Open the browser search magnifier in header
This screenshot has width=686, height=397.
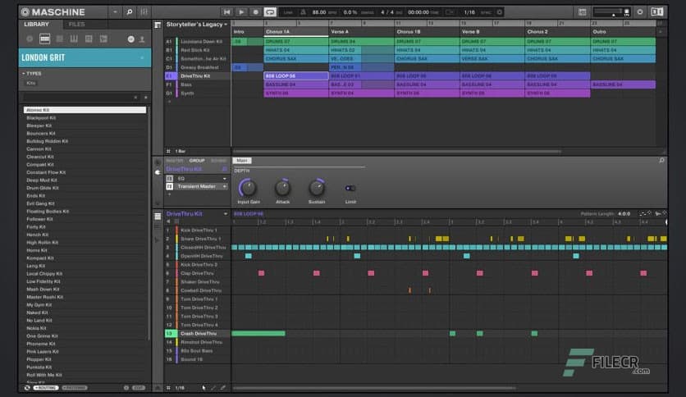[130, 12]
